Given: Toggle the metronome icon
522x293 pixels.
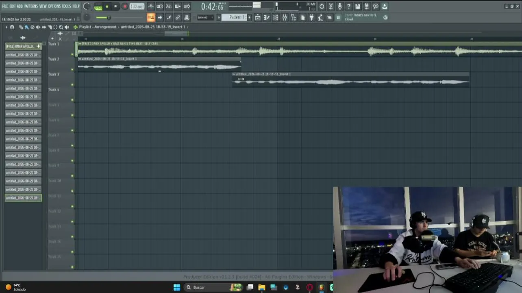Looking at the screenshot, I should click(151, 7).
